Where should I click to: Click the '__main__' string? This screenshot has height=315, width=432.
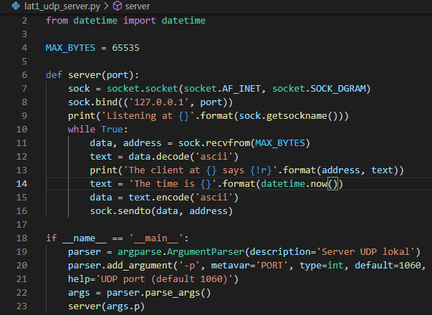[156, 238]
